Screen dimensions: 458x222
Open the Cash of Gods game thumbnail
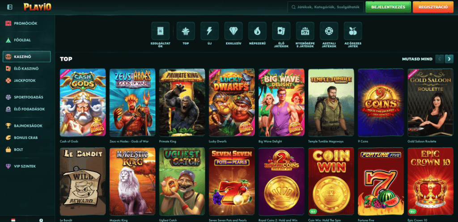pos(83,103)
